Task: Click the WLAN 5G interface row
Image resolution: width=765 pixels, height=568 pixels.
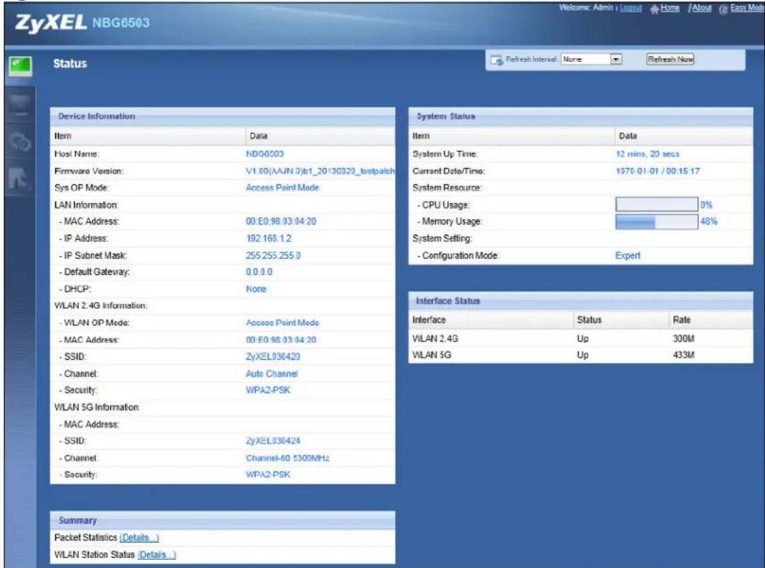Action: 581,355
